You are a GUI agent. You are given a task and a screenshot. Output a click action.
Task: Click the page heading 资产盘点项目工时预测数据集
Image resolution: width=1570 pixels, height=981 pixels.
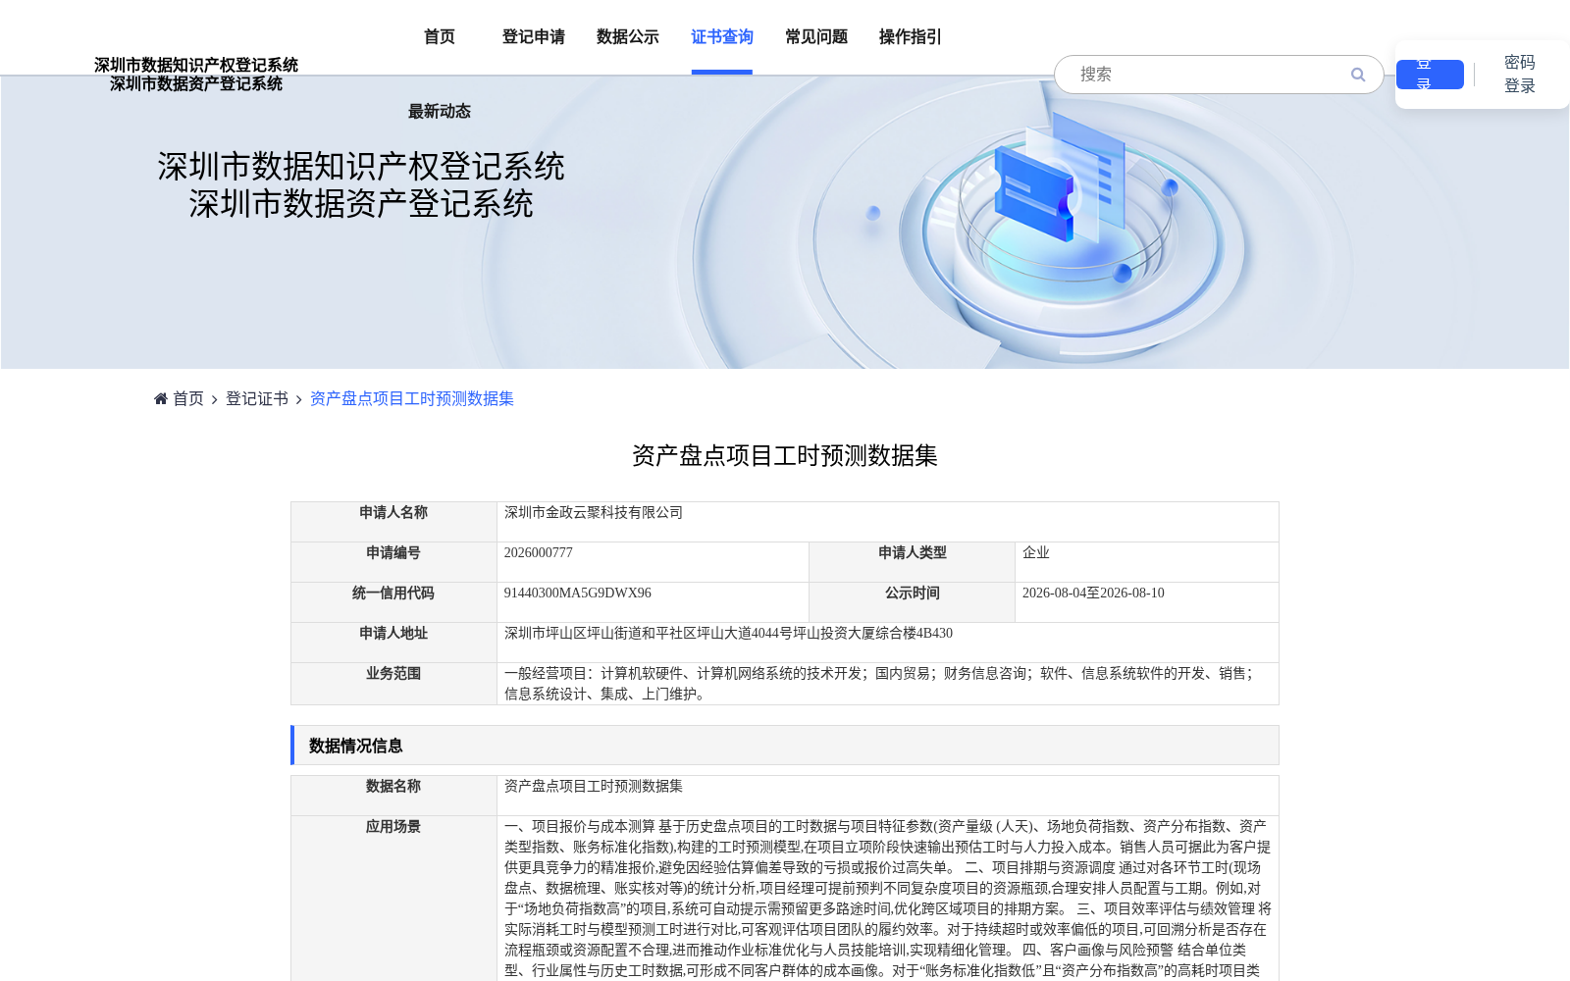(785, 456)
